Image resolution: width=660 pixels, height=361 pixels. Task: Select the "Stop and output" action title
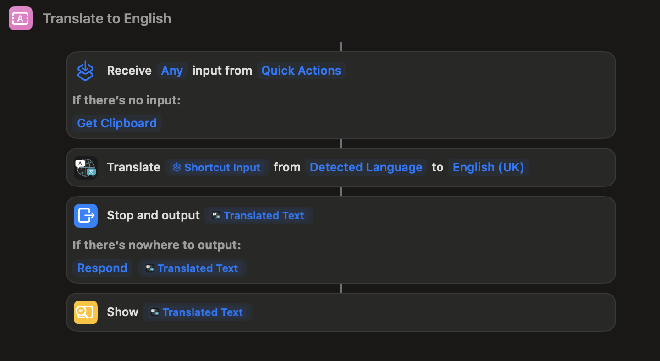click(x=153, y=216)
